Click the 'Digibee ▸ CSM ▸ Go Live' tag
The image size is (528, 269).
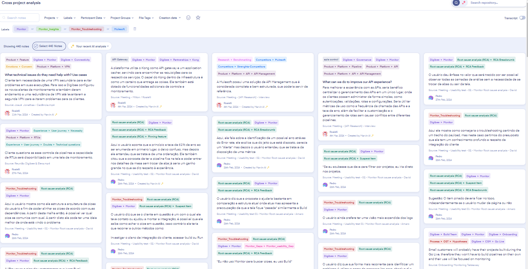pyautogui.click(x=488, y=241)
